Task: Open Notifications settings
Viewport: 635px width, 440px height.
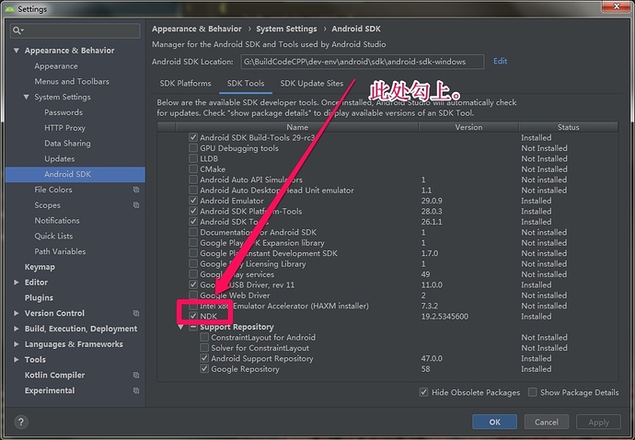Action: [57, 220]
